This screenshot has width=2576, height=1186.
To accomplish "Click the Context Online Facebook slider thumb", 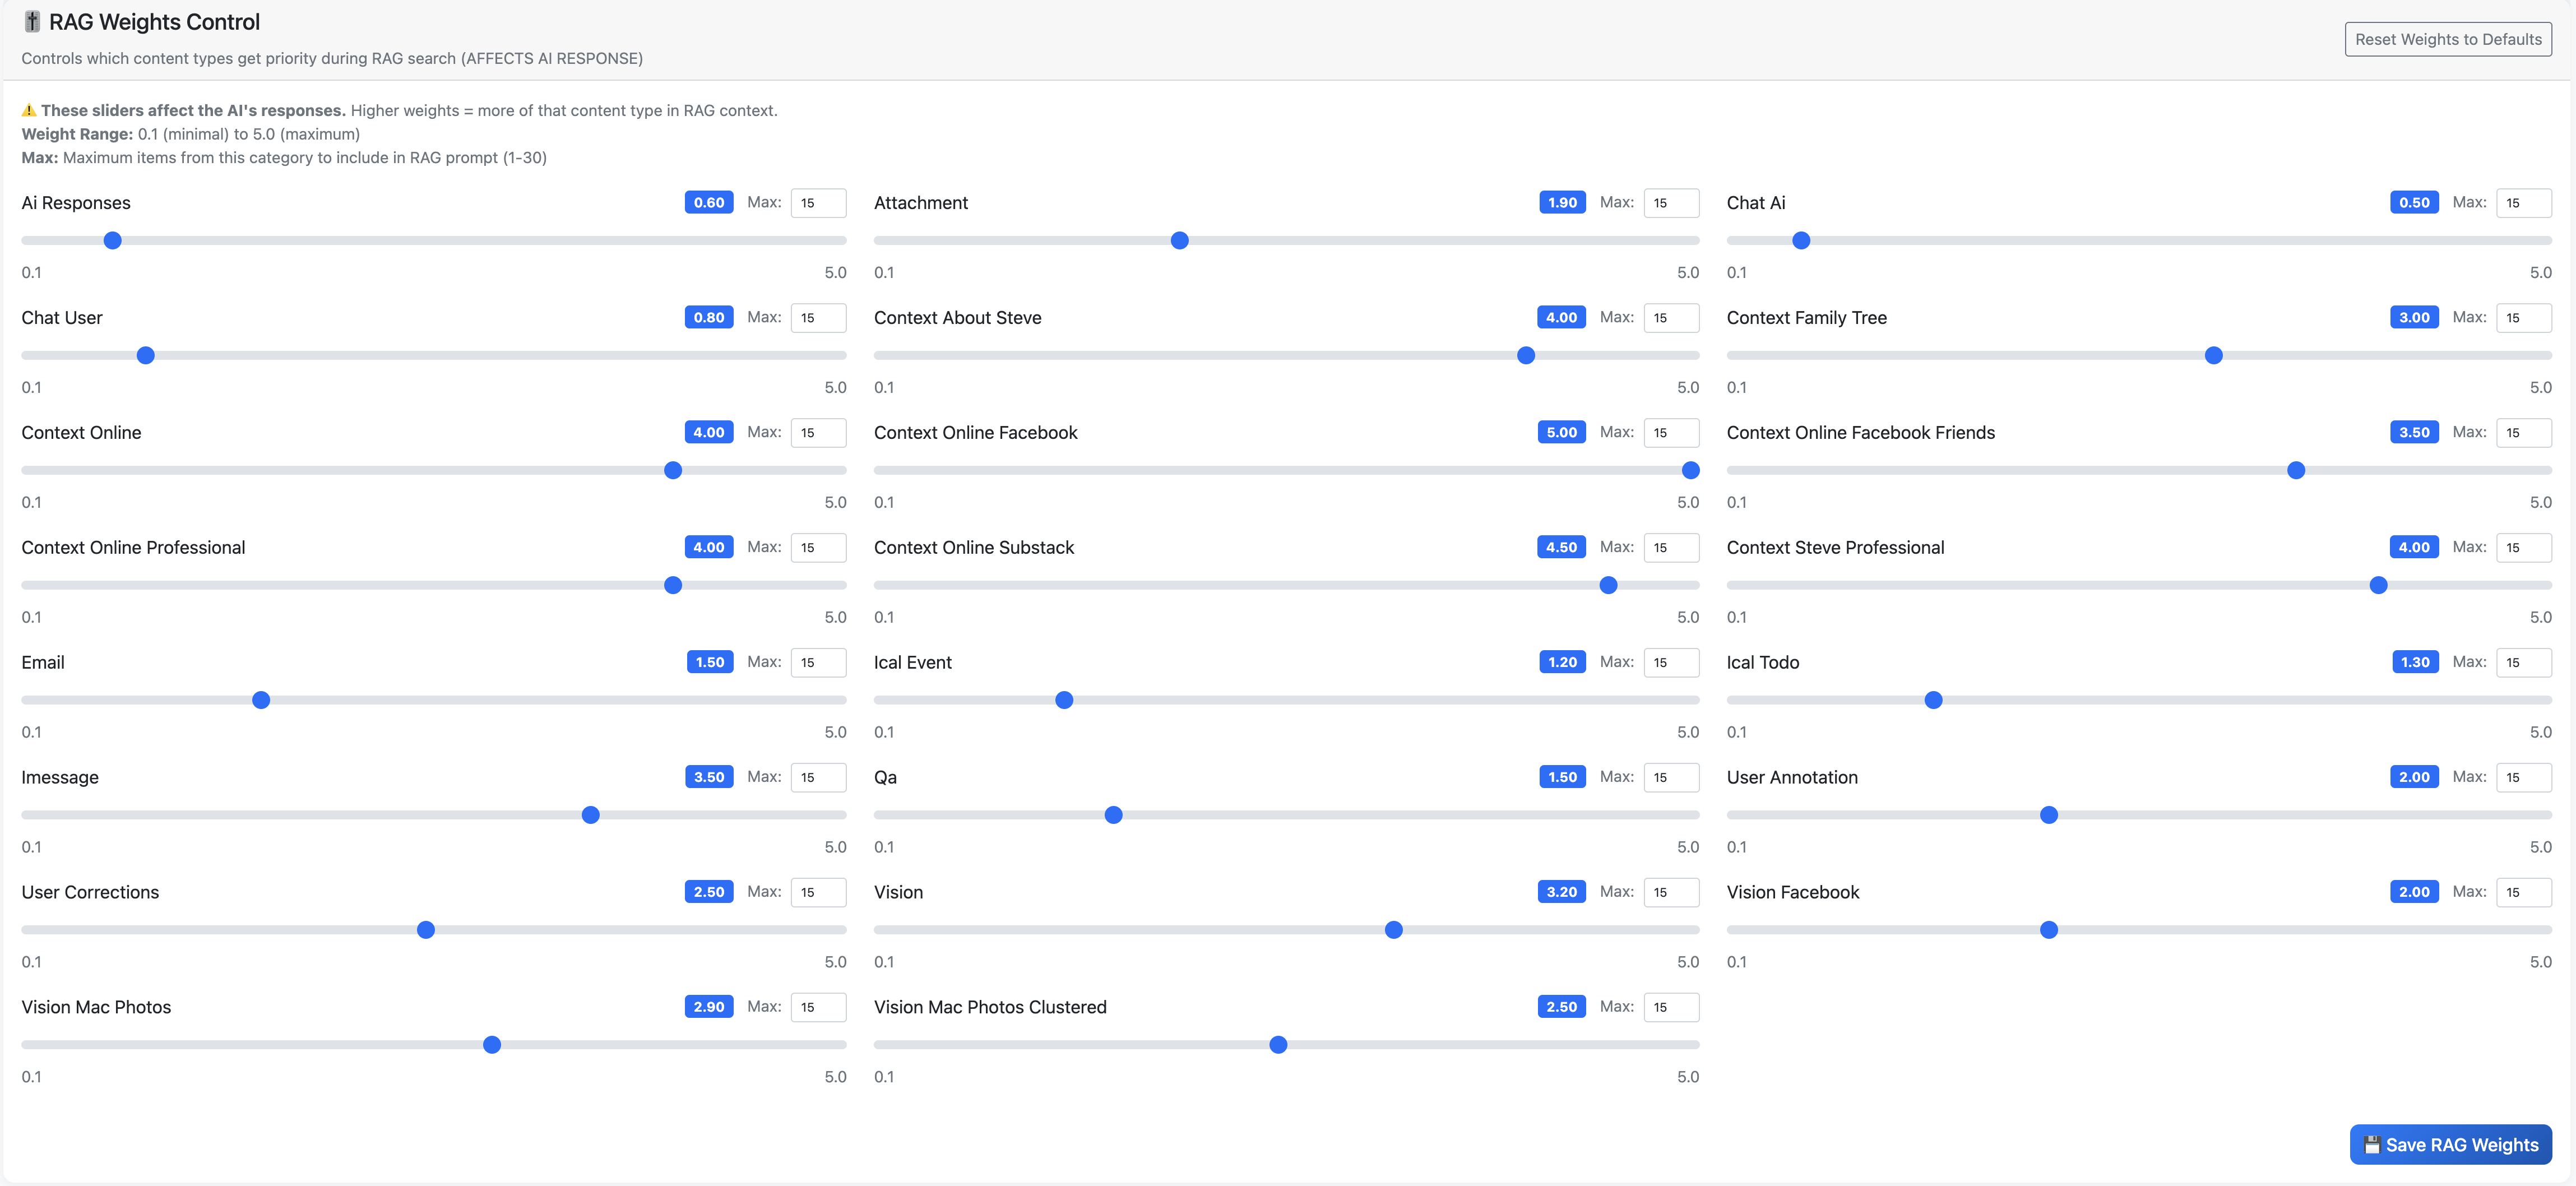I will pyautogui.click(x=1690, y=471).
